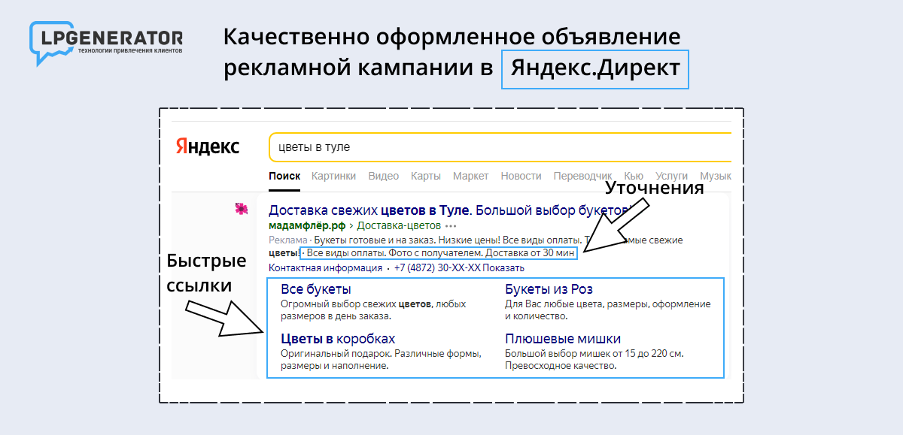Select the Поиск tab
The height and width of the screenshot is (435, 903).
pos(284,176)
